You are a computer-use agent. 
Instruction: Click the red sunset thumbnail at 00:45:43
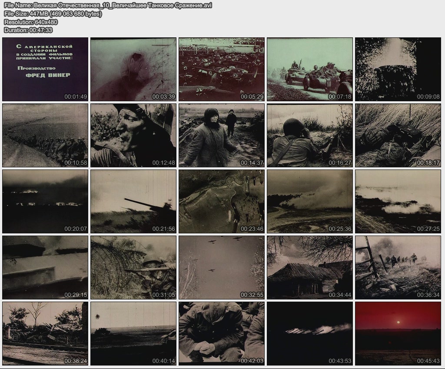pyautogui.click(x=398, y=333)
